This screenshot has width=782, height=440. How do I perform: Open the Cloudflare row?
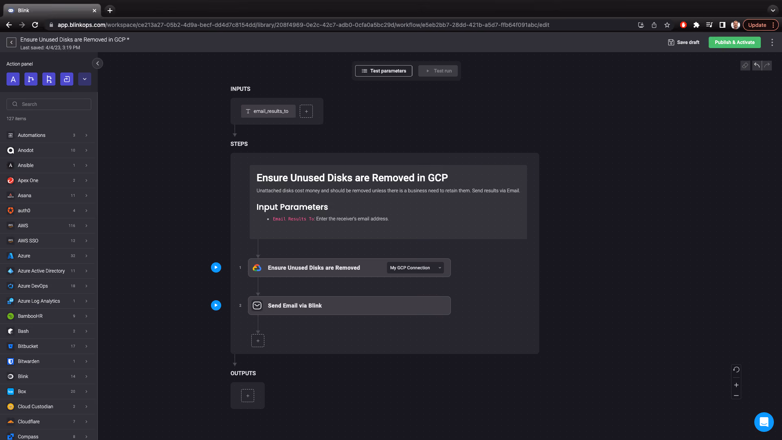[x=47, y=422]
